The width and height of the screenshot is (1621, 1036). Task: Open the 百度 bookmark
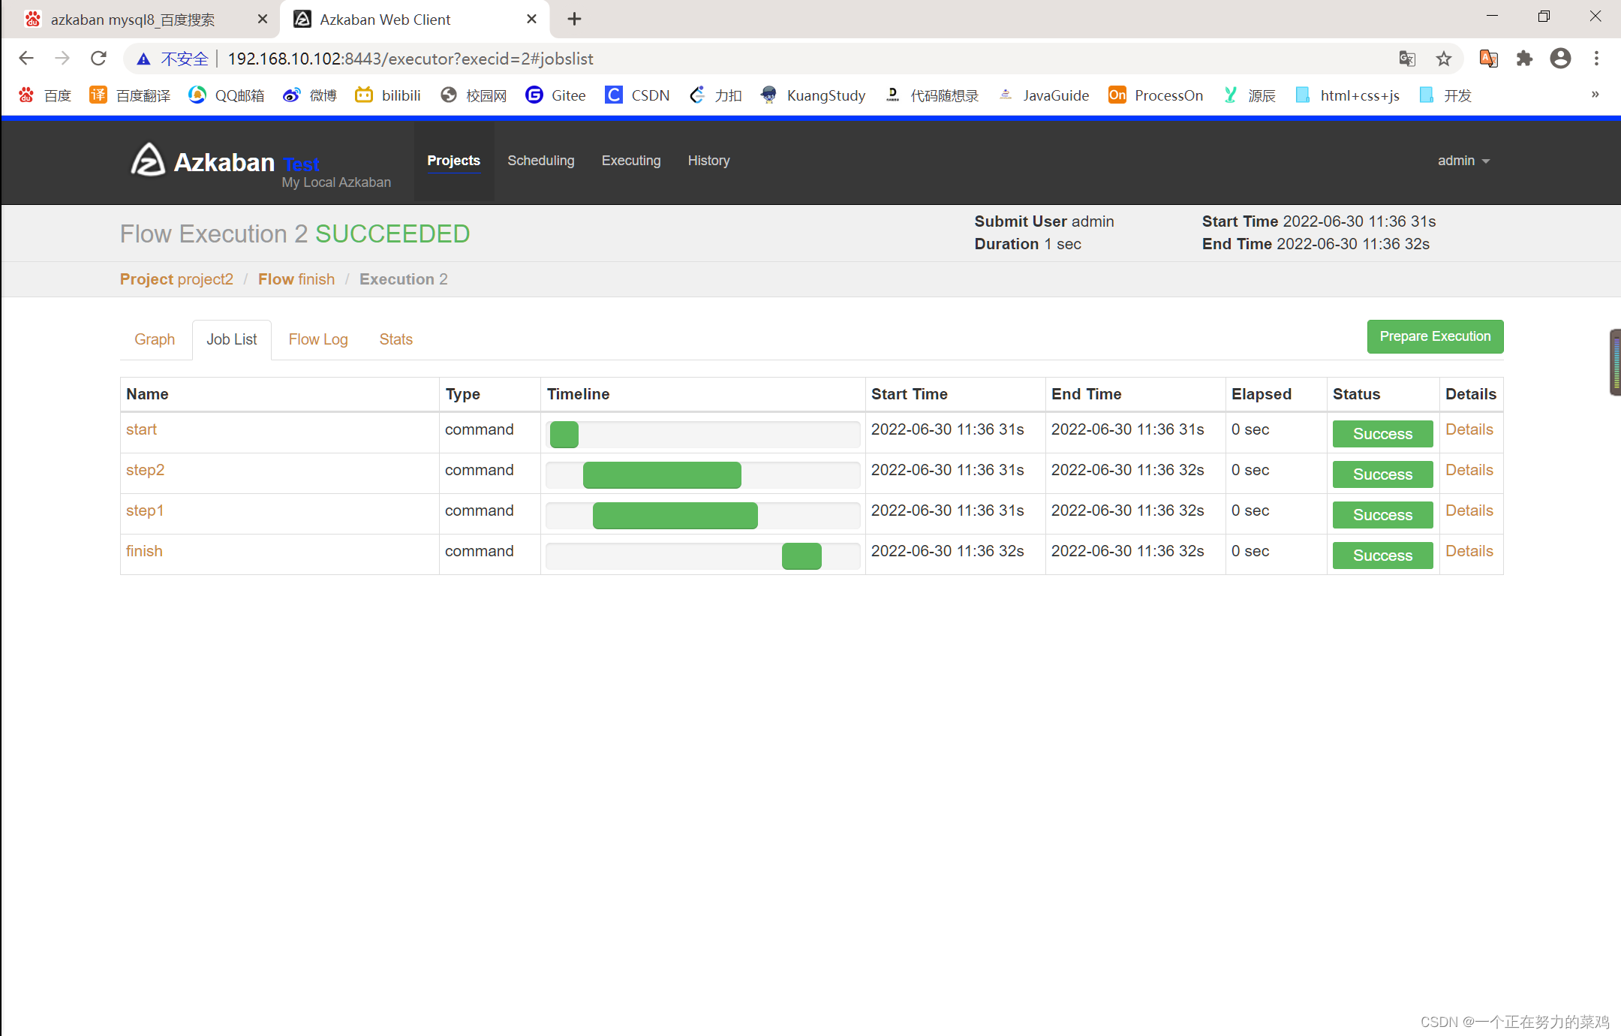46,95
